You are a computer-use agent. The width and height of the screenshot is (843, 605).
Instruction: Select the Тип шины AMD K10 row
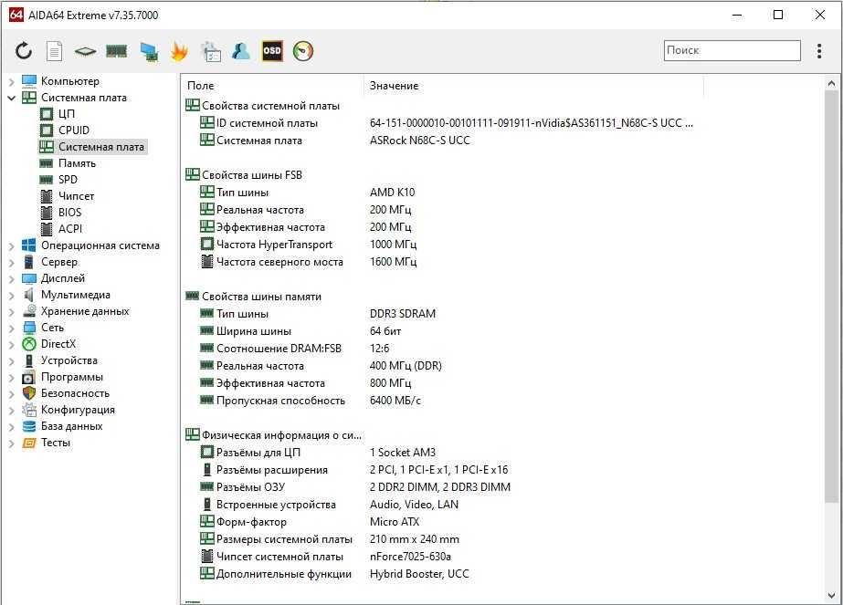(307, 193)
